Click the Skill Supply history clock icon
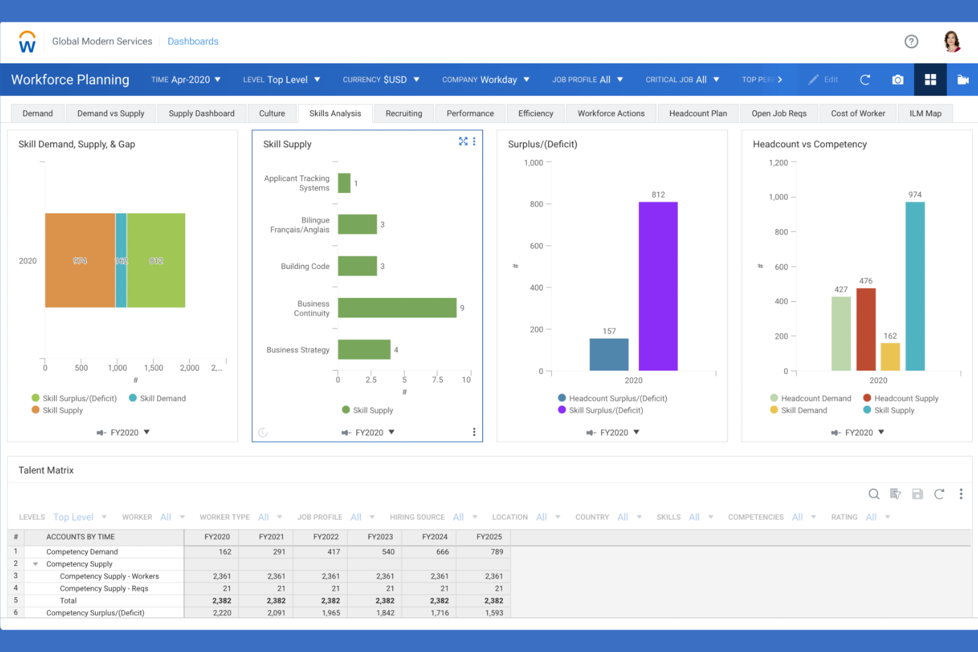 point(263,433)
